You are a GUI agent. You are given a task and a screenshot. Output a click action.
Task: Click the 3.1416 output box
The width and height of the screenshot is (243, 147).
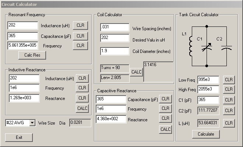(x=158, y=72)
